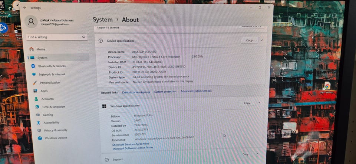This screenshot has width=356, height=164.
Task: Go to Network & internet
Action: 52,74
